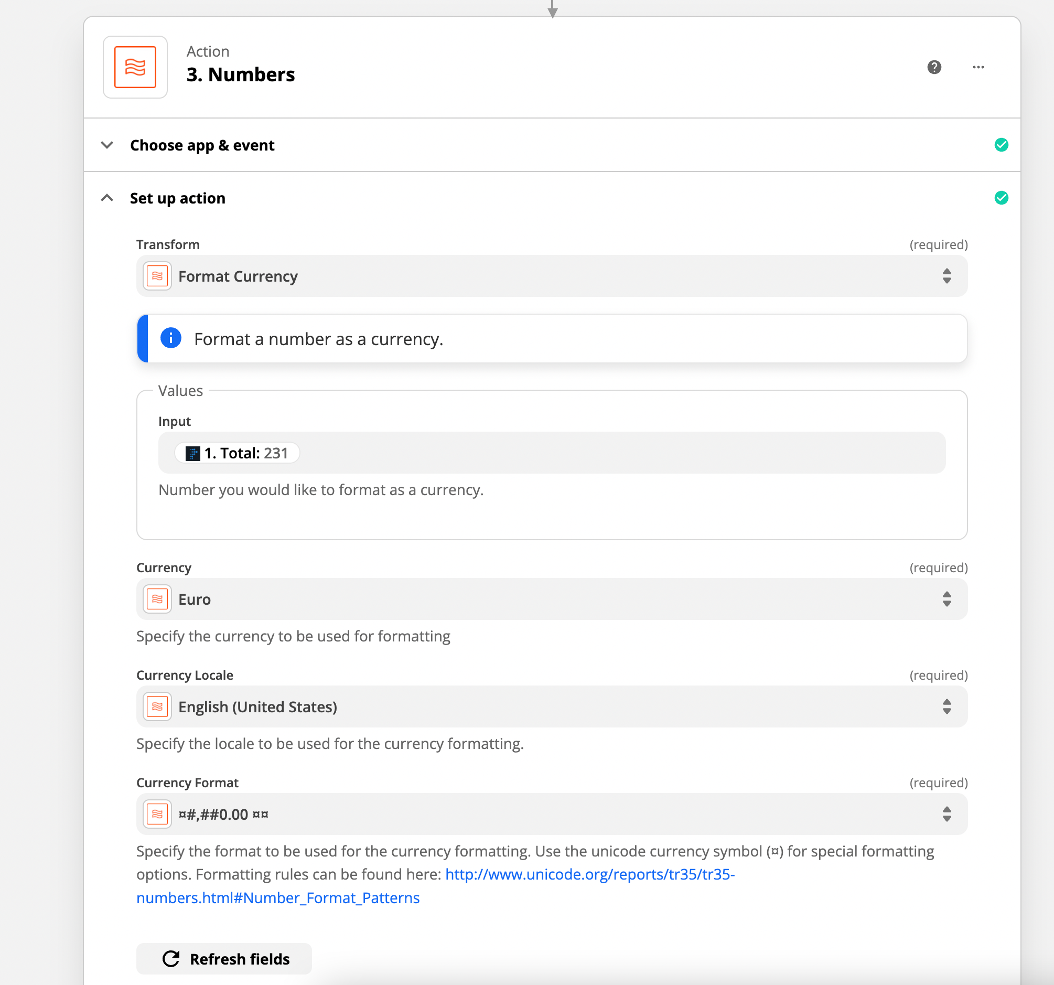The image size is (1054, 985).
Task: Click the Formatter icon in the Currency Format field
Action: pos(157,813)
